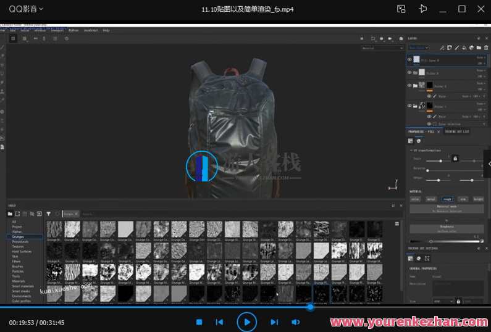
Task: Select the rough material channel button
Action: click(x=447, y=199)
